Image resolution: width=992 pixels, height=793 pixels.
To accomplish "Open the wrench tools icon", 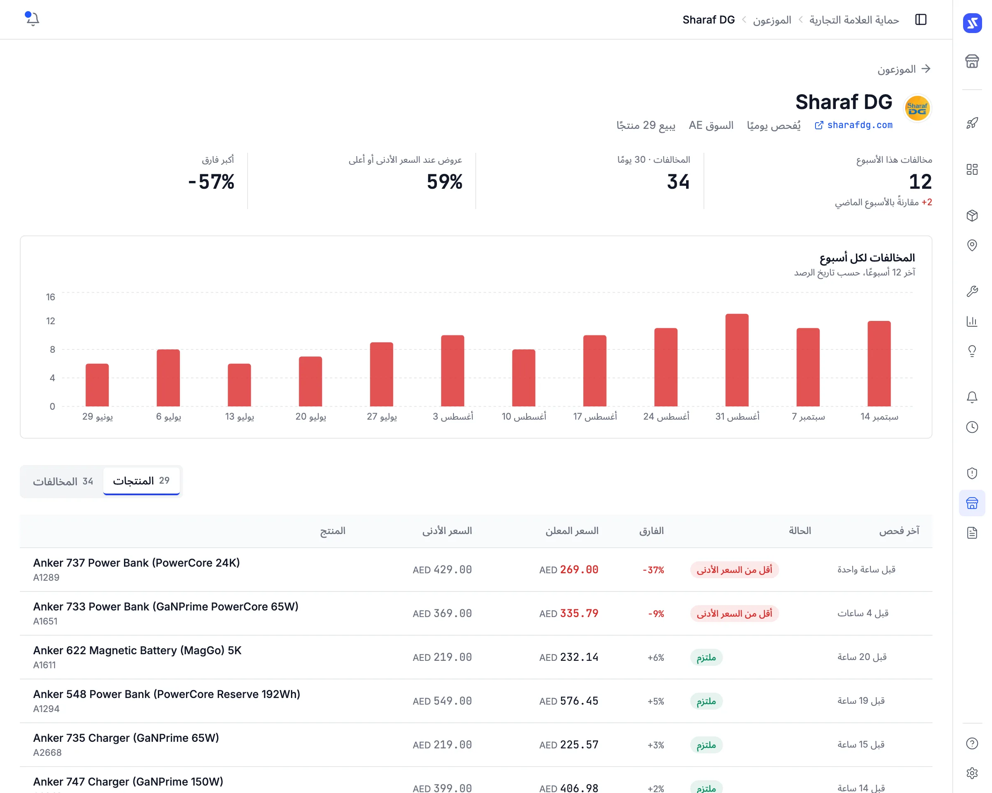I will [x=972, y=291].
